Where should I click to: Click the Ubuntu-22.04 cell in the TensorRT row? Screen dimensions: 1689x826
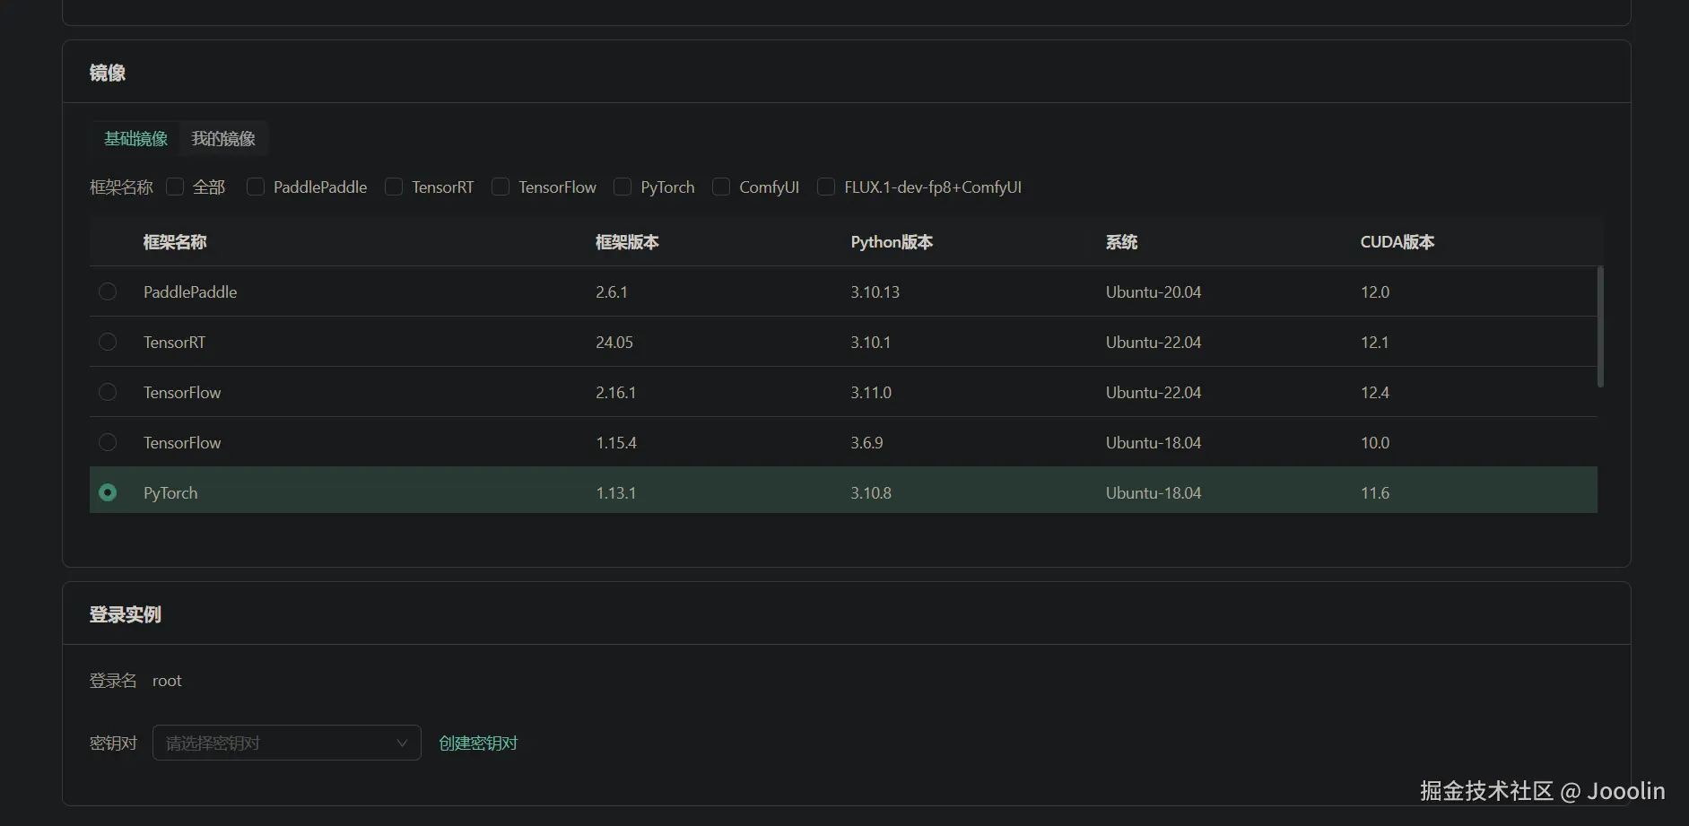tap(1154, 342)
